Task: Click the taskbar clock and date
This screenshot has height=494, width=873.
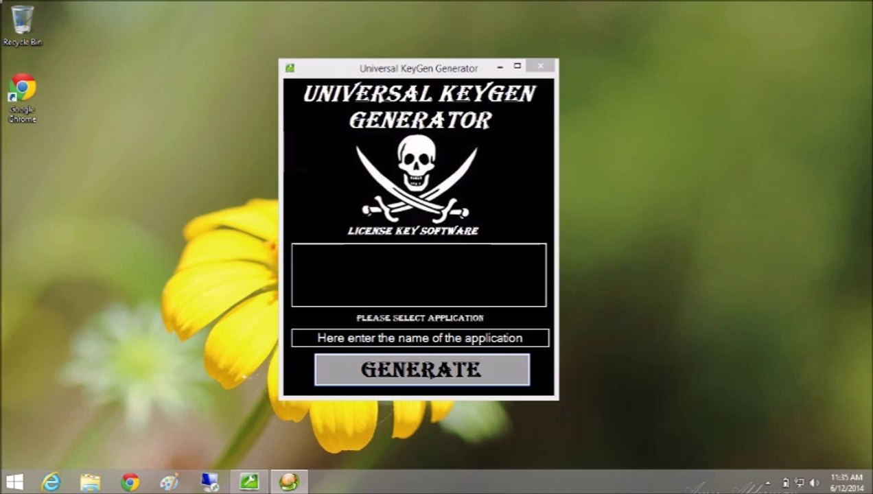Action: (x=846, y=482)
